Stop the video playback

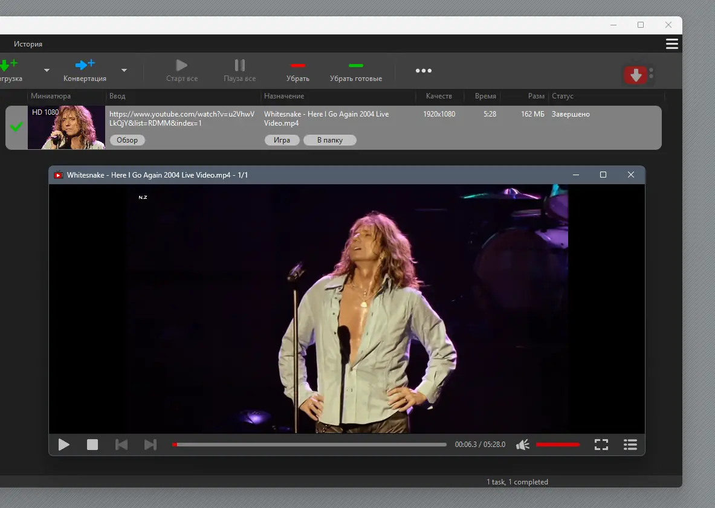click(92, 445)
